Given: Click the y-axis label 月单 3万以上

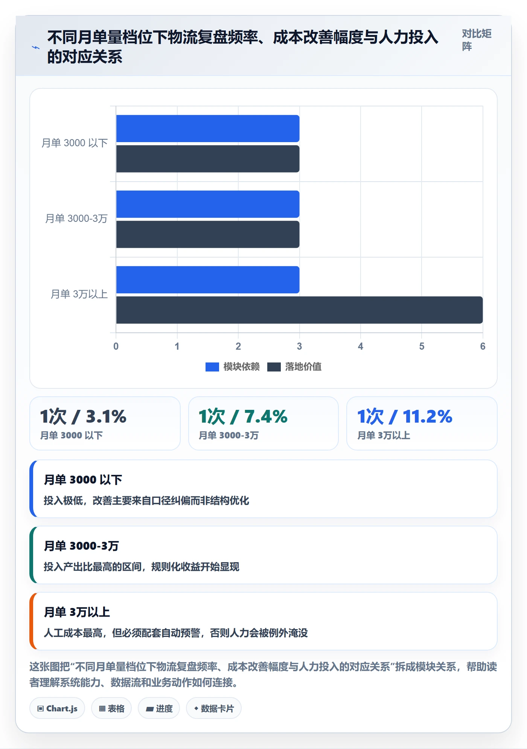Looking at the screenshot, I should (79, 294).
